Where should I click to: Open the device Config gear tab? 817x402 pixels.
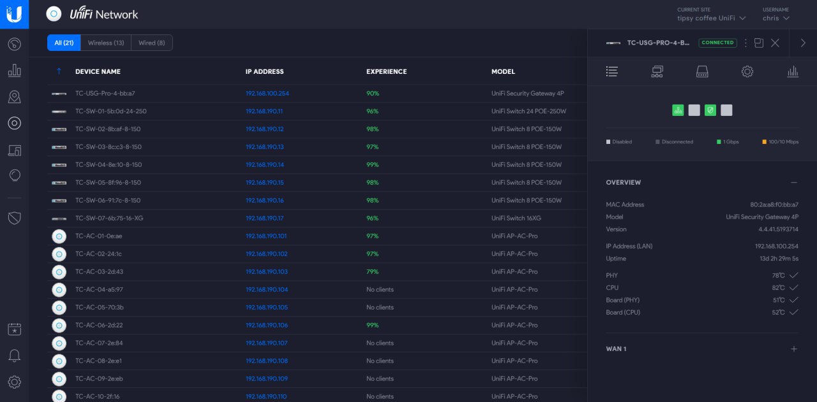coord(747,72)
